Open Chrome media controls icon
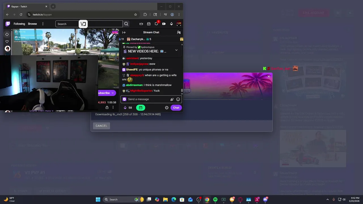This screenshot has width=363, height=204. [x=165, y=14]
